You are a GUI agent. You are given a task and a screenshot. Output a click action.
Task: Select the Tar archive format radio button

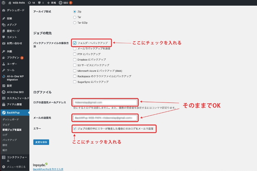point(74,17)
